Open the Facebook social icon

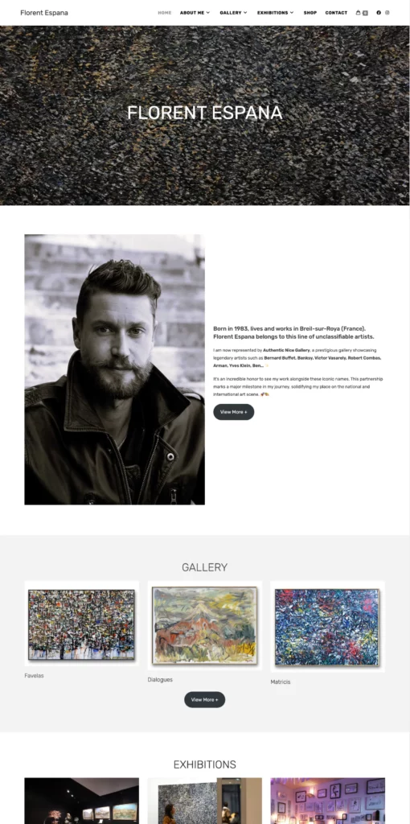click(x=379, y=13)
